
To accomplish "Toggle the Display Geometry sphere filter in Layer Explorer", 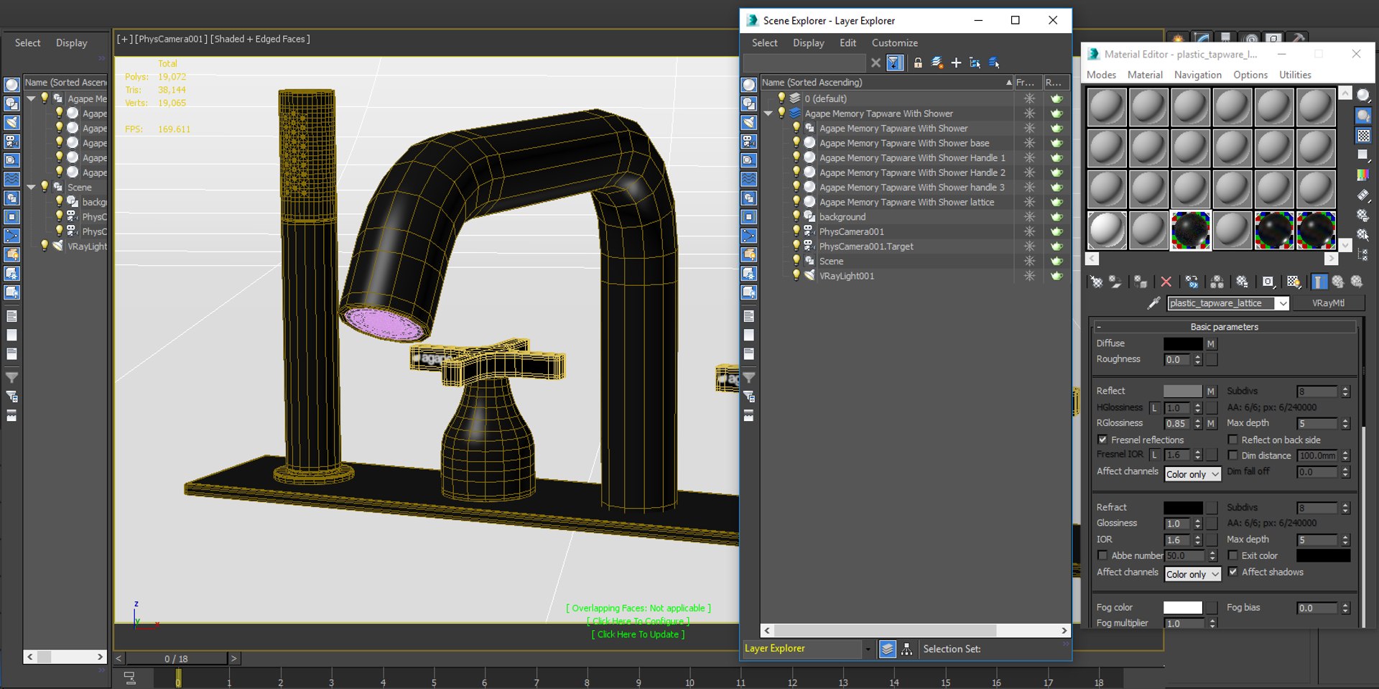I will pyautogui.click(x=749, y=85).
